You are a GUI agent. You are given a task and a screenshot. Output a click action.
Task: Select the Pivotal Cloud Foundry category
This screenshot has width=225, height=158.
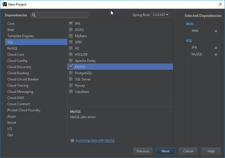point(36,110)
